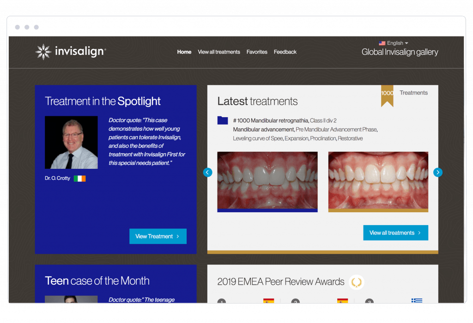473x323 pixels.
Task: Expand the English language dropdown
Action: [x=397, y=43]
